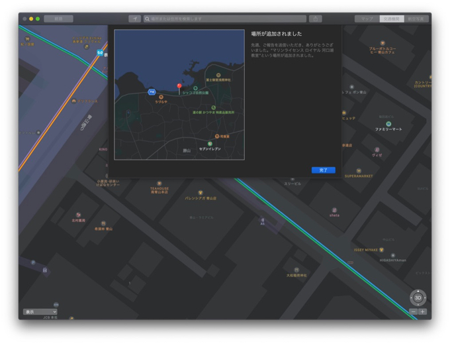The width and height of the screenshot is (450, 344).
Task: Click the ISSEY MIYAKE shop marker
Action: 382,250
